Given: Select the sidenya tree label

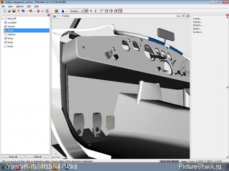Looking at the screenshot, I should (x=11, y=34).
